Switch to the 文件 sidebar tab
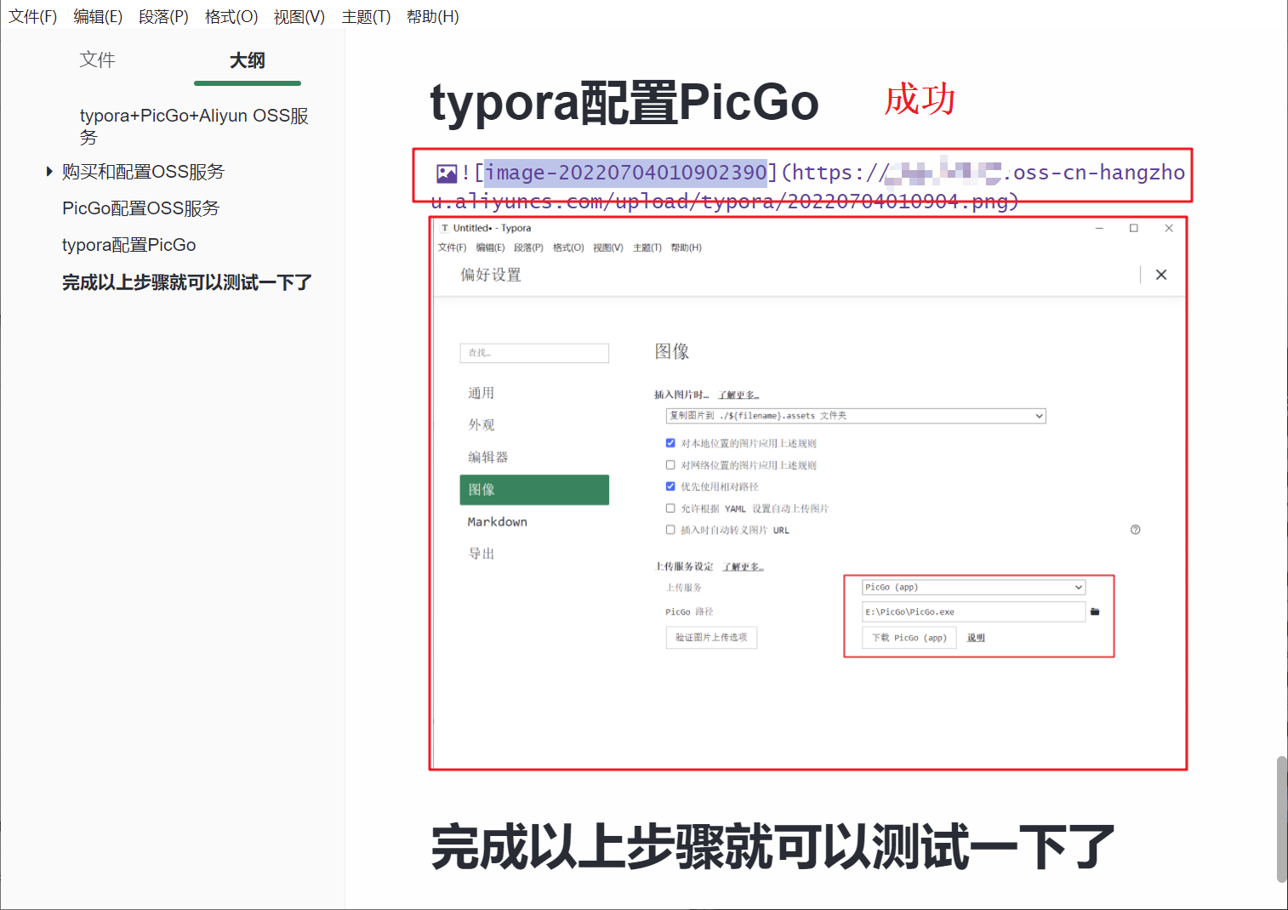The width and height of the screenshot is (1288, 910). point(97,60)
